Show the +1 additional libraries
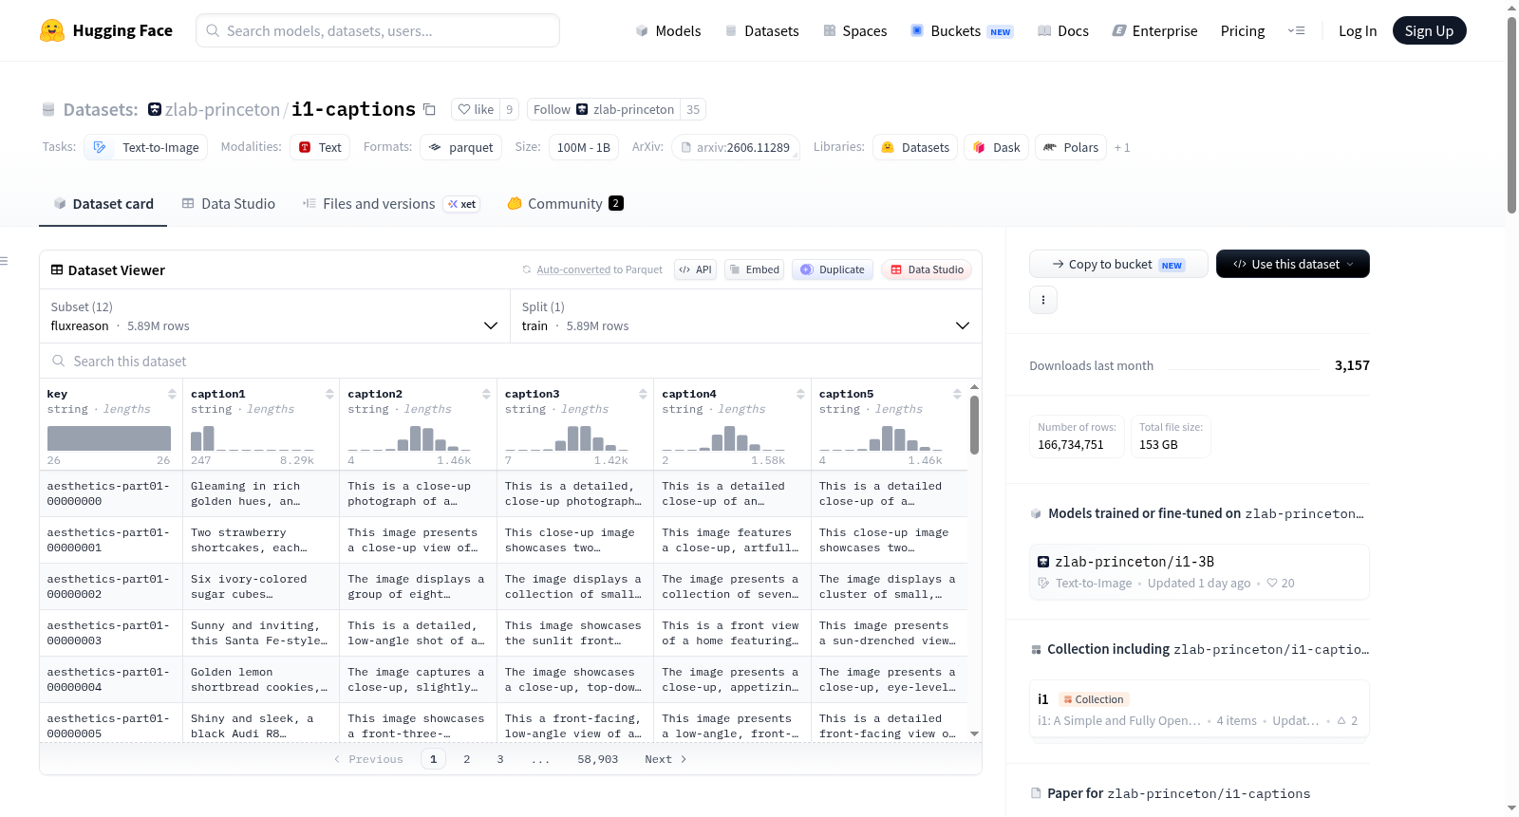Screen dimensions: 1519x817 point(1122,147)
